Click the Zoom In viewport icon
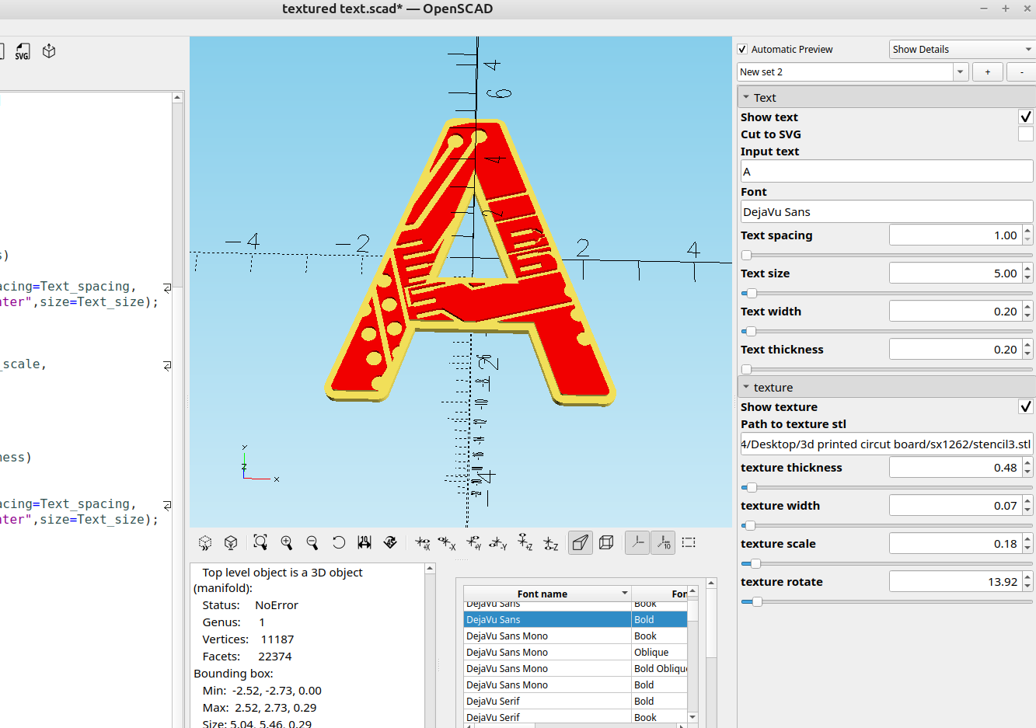 [x=286, y=542]
